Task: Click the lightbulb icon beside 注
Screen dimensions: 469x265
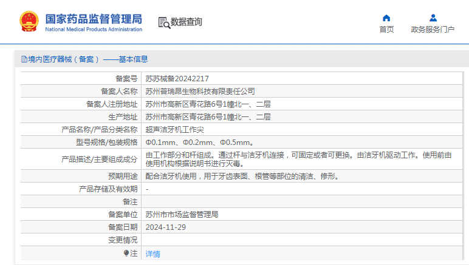Action: pos(126,253)
